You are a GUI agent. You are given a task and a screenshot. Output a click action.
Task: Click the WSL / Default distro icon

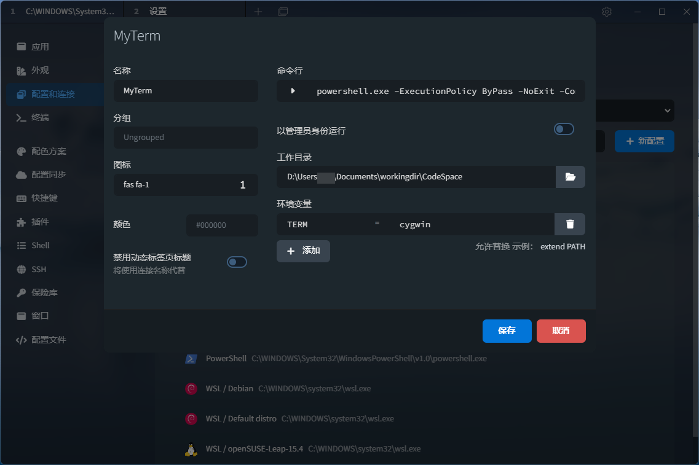click(191, 419)
